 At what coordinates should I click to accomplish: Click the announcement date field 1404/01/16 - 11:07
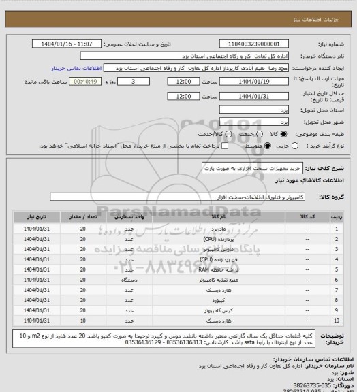(x=67, y=44)
